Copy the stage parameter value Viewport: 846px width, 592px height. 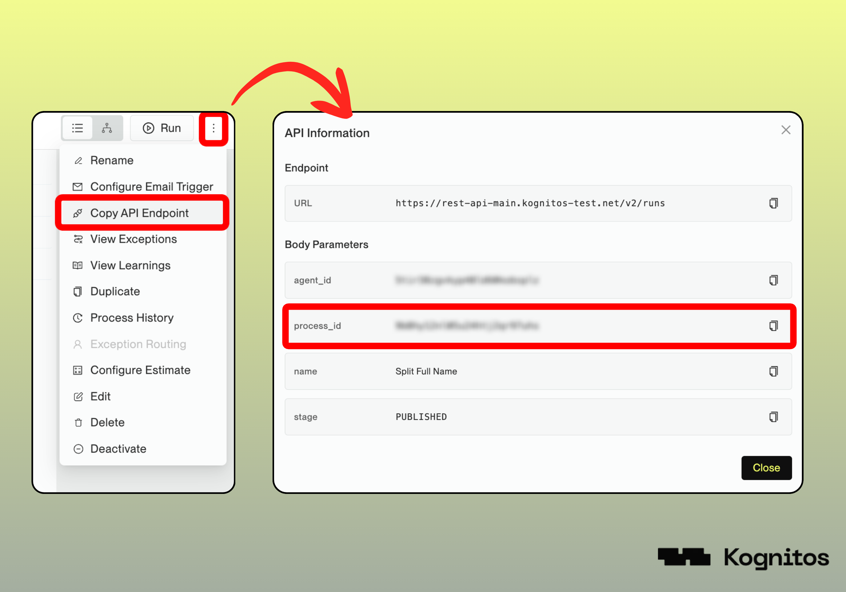tap(773, 417)
